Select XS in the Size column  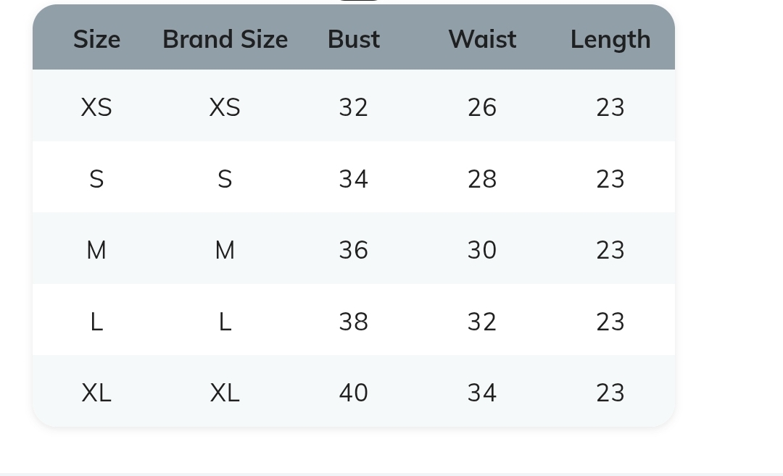tap(96, 107)
